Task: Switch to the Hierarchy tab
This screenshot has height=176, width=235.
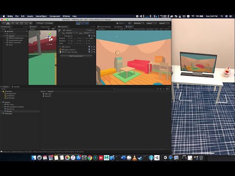Action: click(6, 27)
